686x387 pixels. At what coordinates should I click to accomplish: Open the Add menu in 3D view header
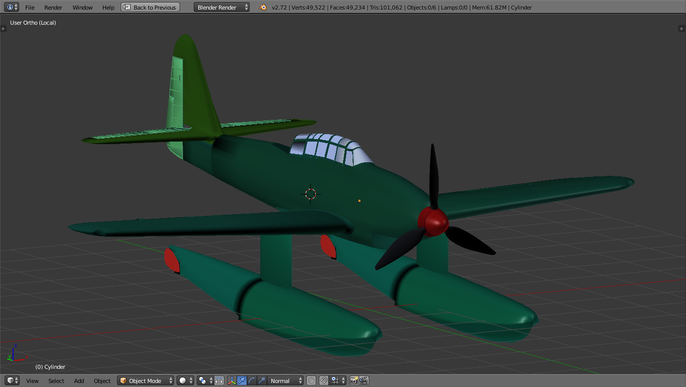point(79,380)
